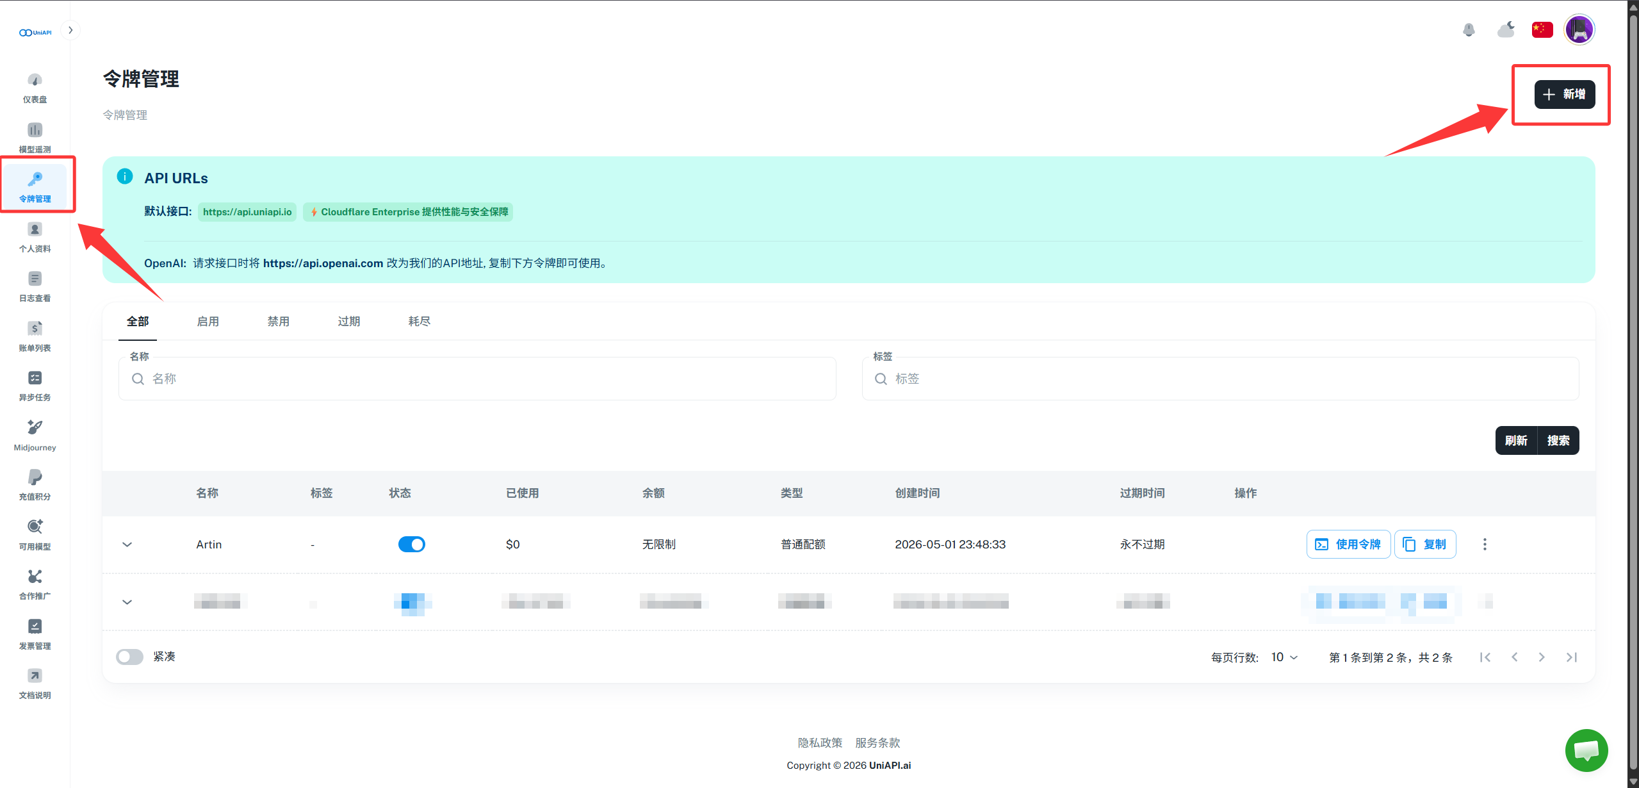This screenshot has height=788, width=1639.
Task: Toggle dark mode with the moon icon
Action: tap(1506, 29)
